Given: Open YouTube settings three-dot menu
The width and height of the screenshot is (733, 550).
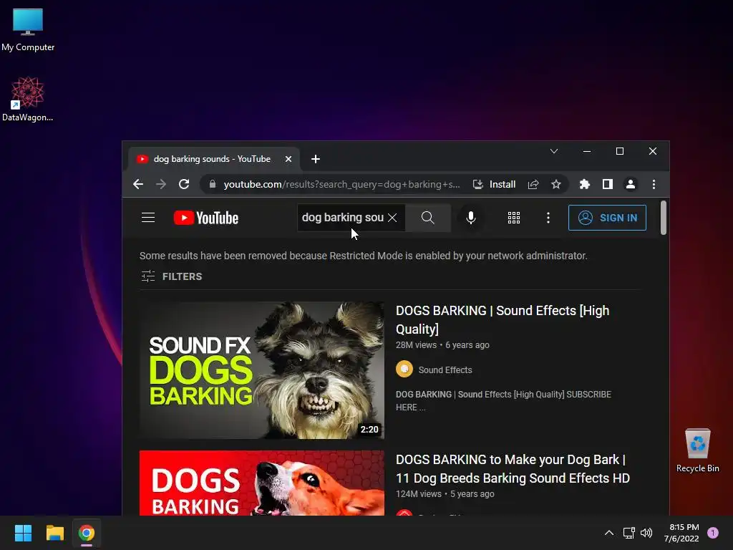Looking at the screenshot, I should pyautogui.click(x=548, y=218).
